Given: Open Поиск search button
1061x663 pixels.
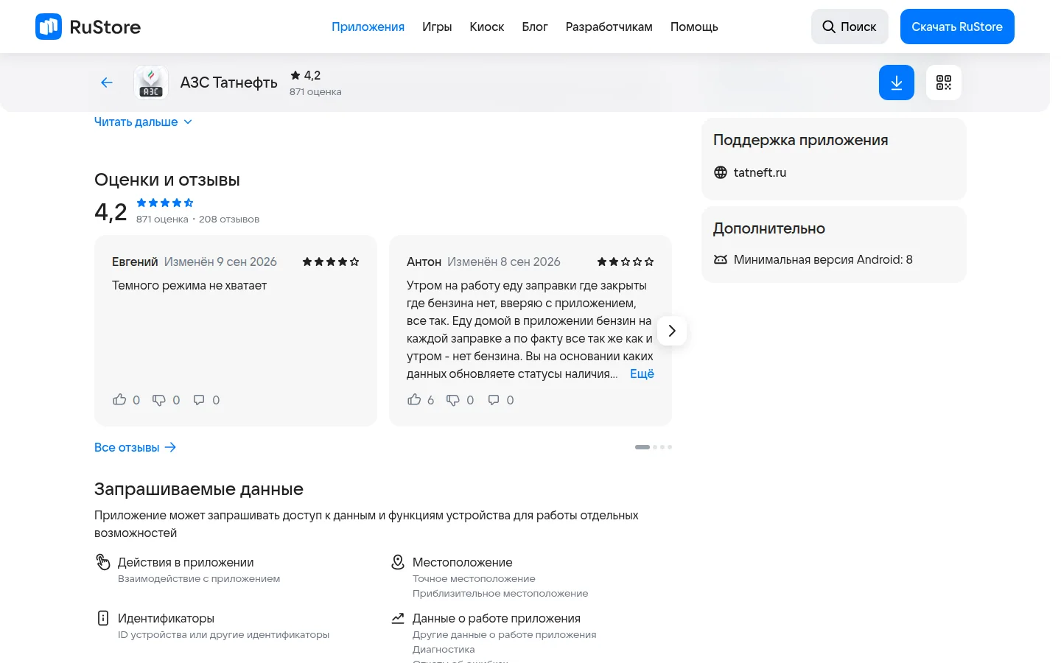Looking at the screenshot, I should 850,27.
